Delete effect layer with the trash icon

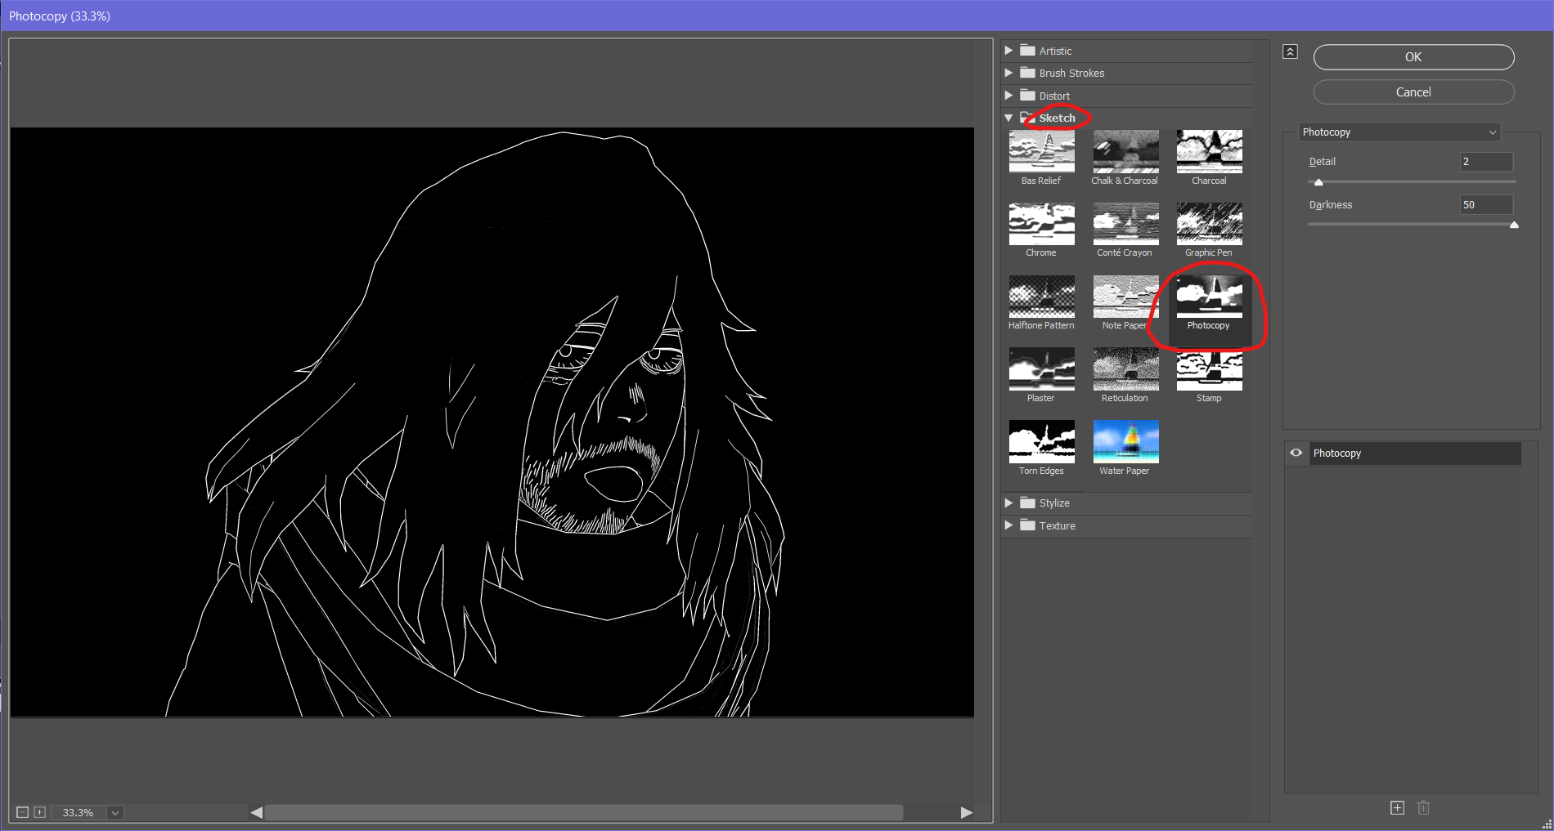1423,807
